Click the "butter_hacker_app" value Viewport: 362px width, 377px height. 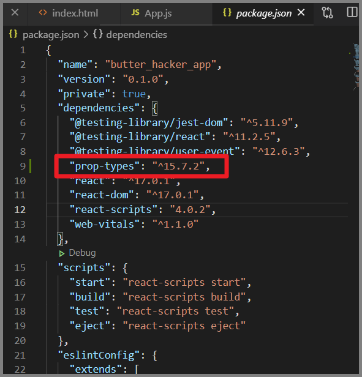(160, 65)
